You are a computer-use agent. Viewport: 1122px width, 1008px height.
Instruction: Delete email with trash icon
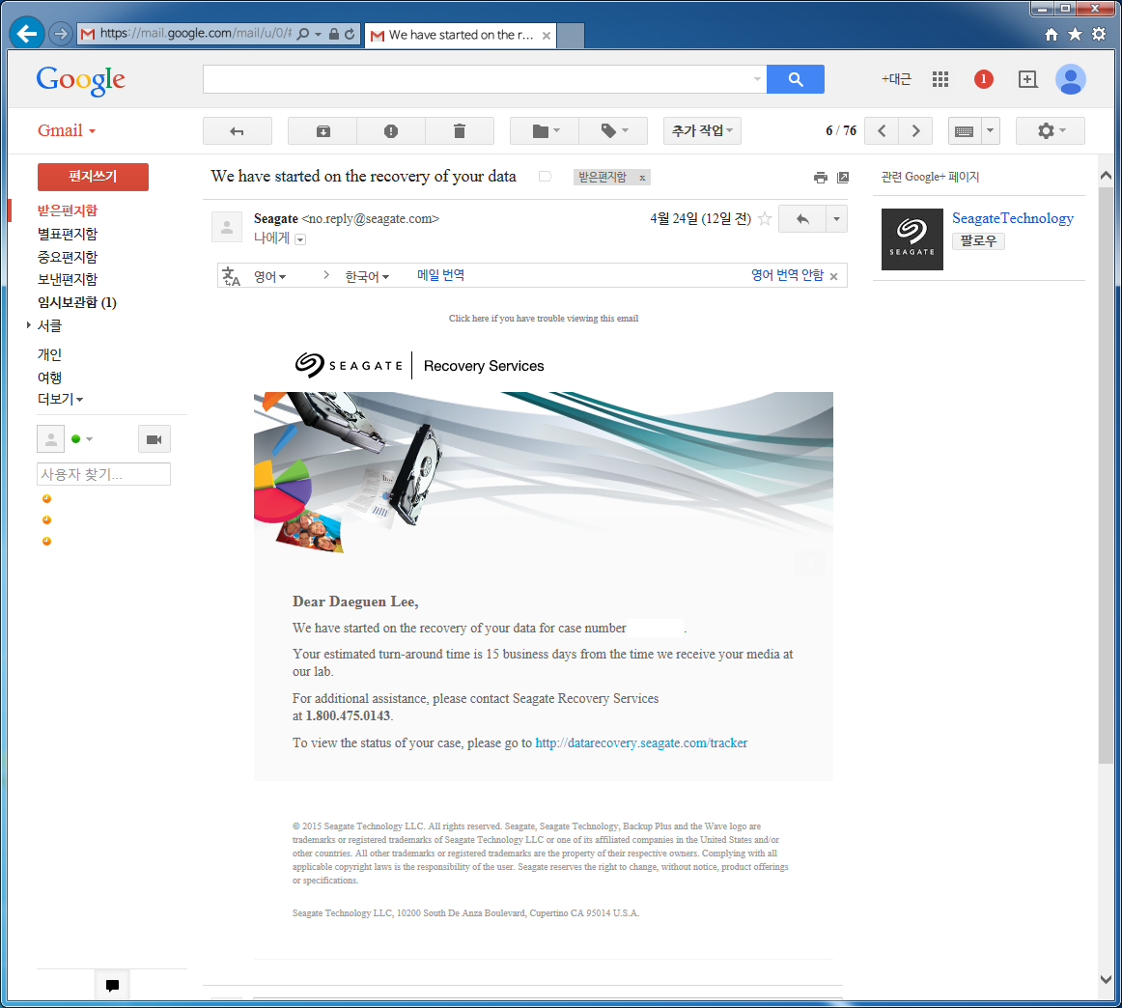tap(460, 131)
